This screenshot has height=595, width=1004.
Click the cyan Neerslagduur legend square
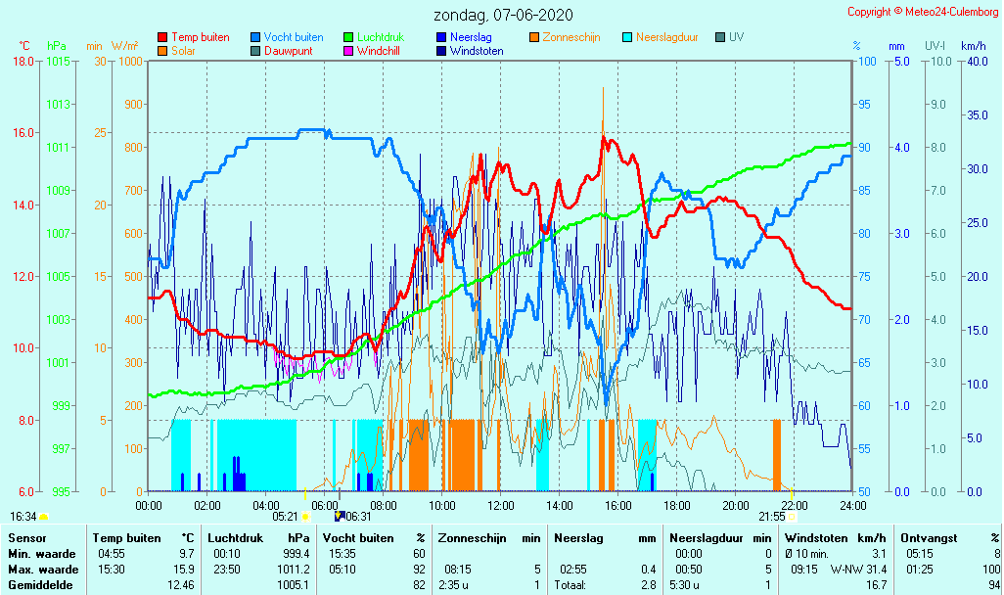point(627,38)
